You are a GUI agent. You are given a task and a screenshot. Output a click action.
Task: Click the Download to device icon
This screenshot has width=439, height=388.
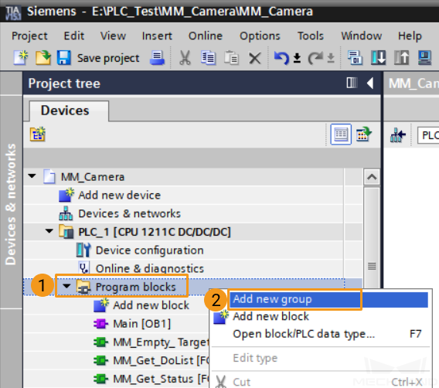[379, 58]
